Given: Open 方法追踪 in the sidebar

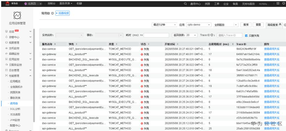Looking at the screenshot, I should 15,114.
